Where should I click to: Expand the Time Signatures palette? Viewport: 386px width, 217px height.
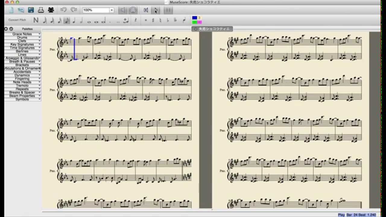(x=23, y=48)
